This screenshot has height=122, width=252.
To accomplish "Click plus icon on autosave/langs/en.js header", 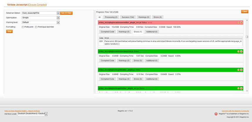I will (238, 51).
